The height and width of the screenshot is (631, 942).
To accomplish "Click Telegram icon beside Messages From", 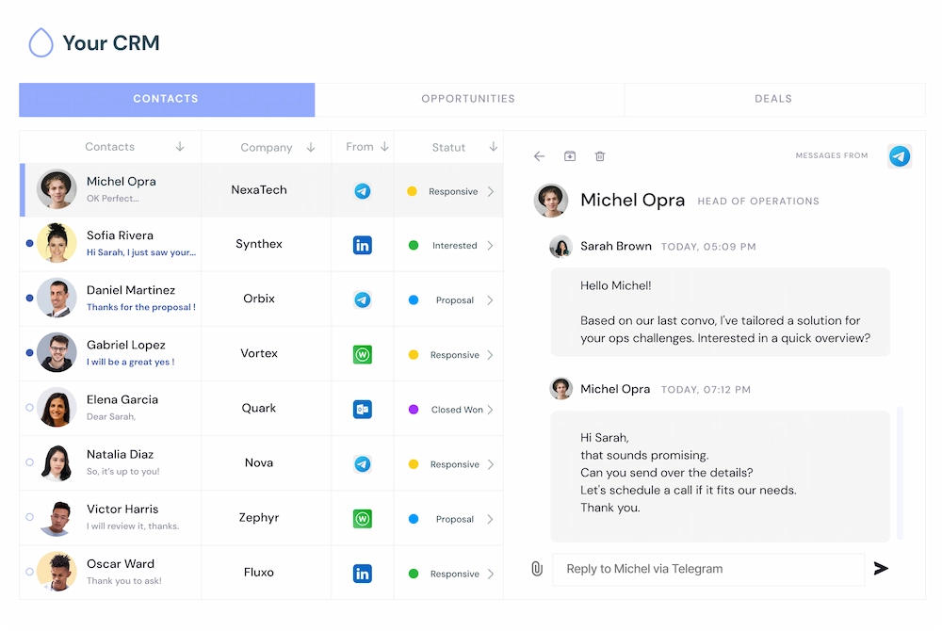I will 900,156.
